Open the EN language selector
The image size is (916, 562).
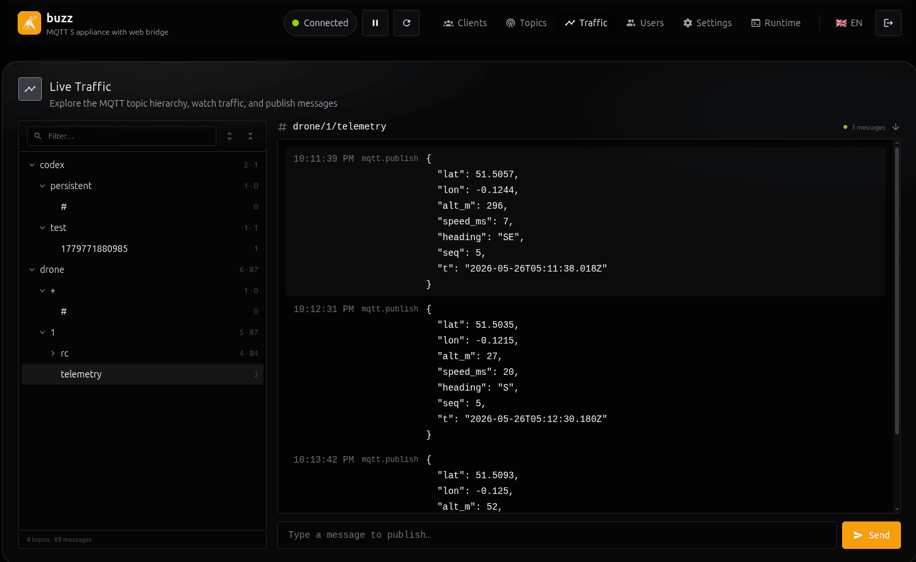(849, 23)
